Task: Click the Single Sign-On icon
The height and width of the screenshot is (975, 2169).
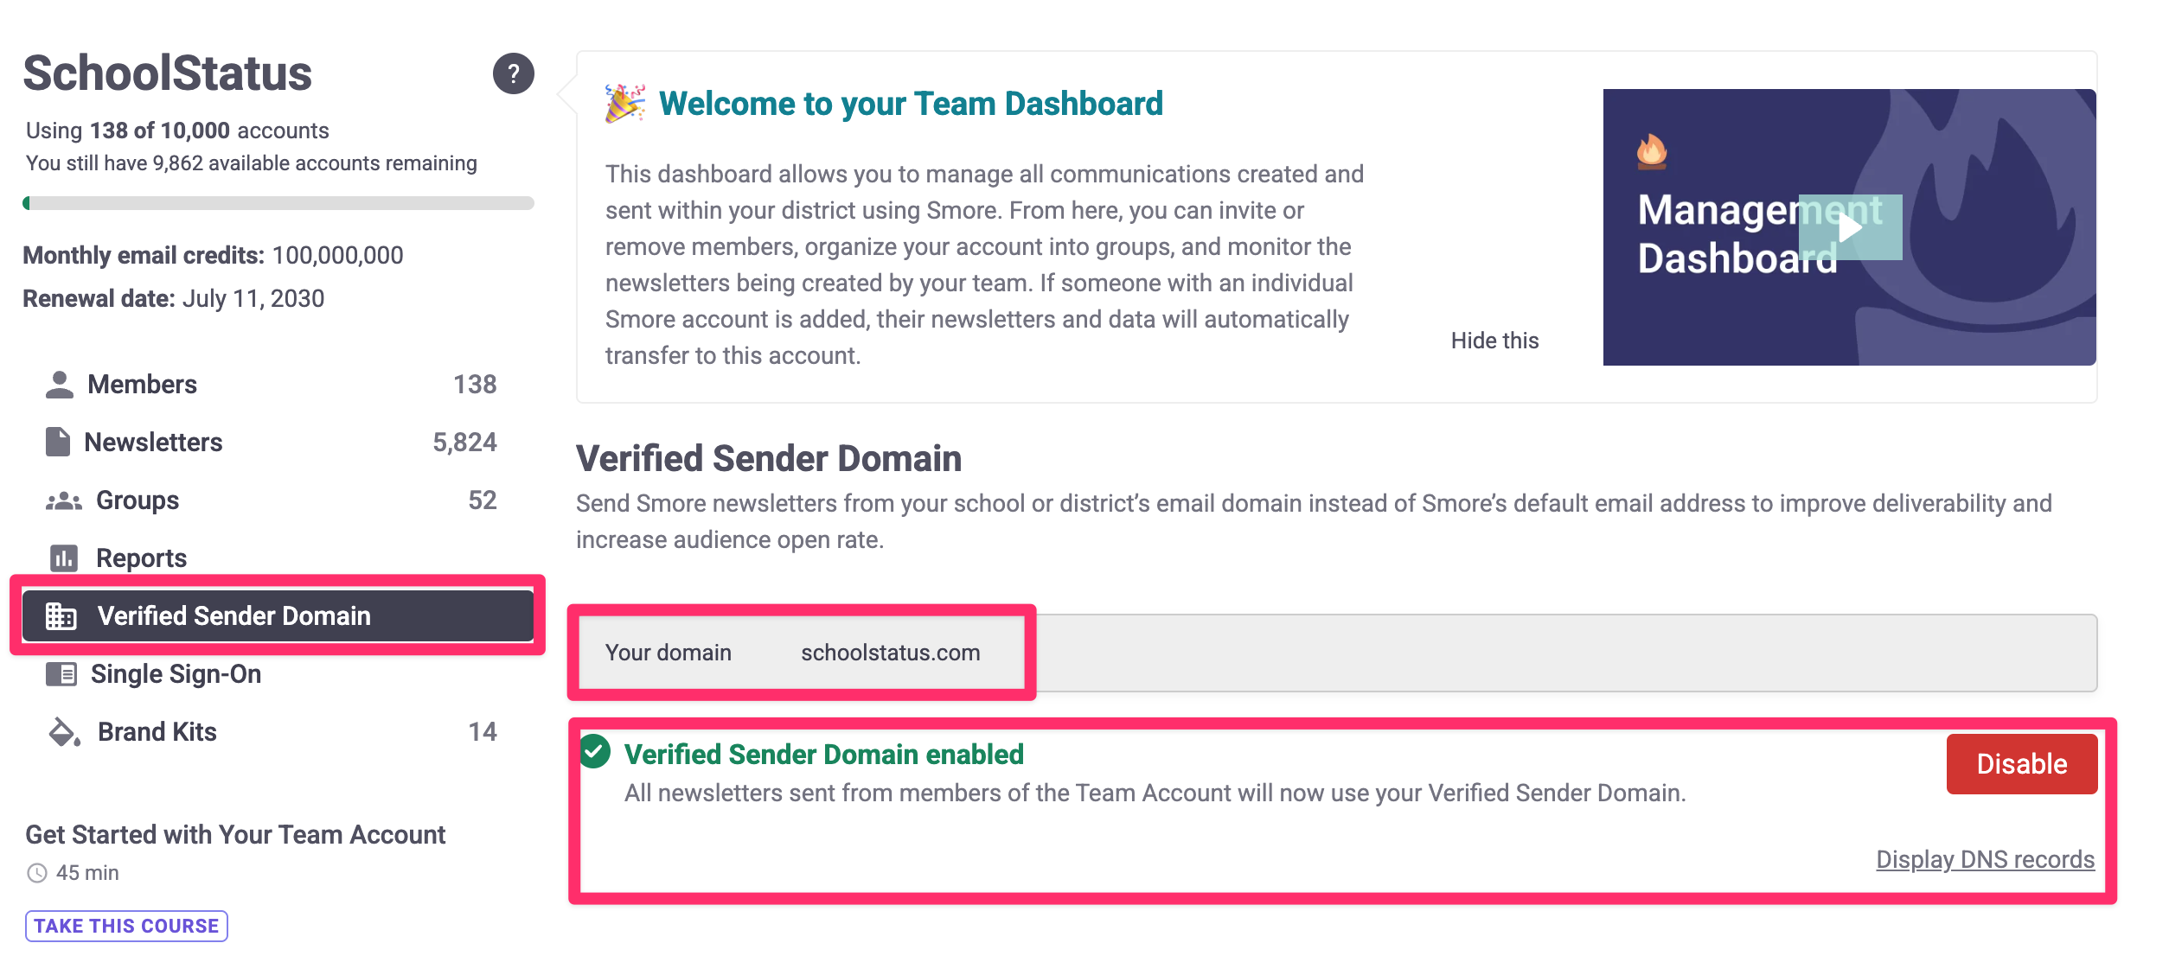Action: click(x=61, y=674)
